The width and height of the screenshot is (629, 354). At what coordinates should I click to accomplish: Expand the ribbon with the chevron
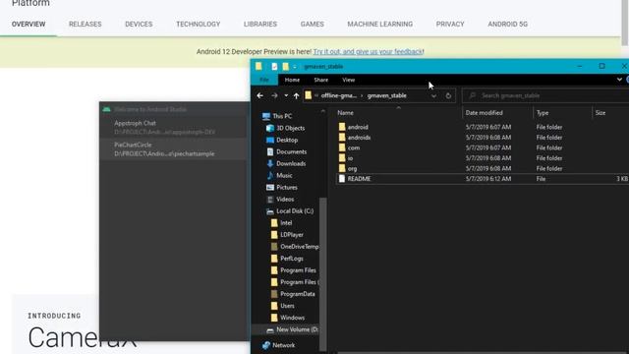(x=619, y=80)
